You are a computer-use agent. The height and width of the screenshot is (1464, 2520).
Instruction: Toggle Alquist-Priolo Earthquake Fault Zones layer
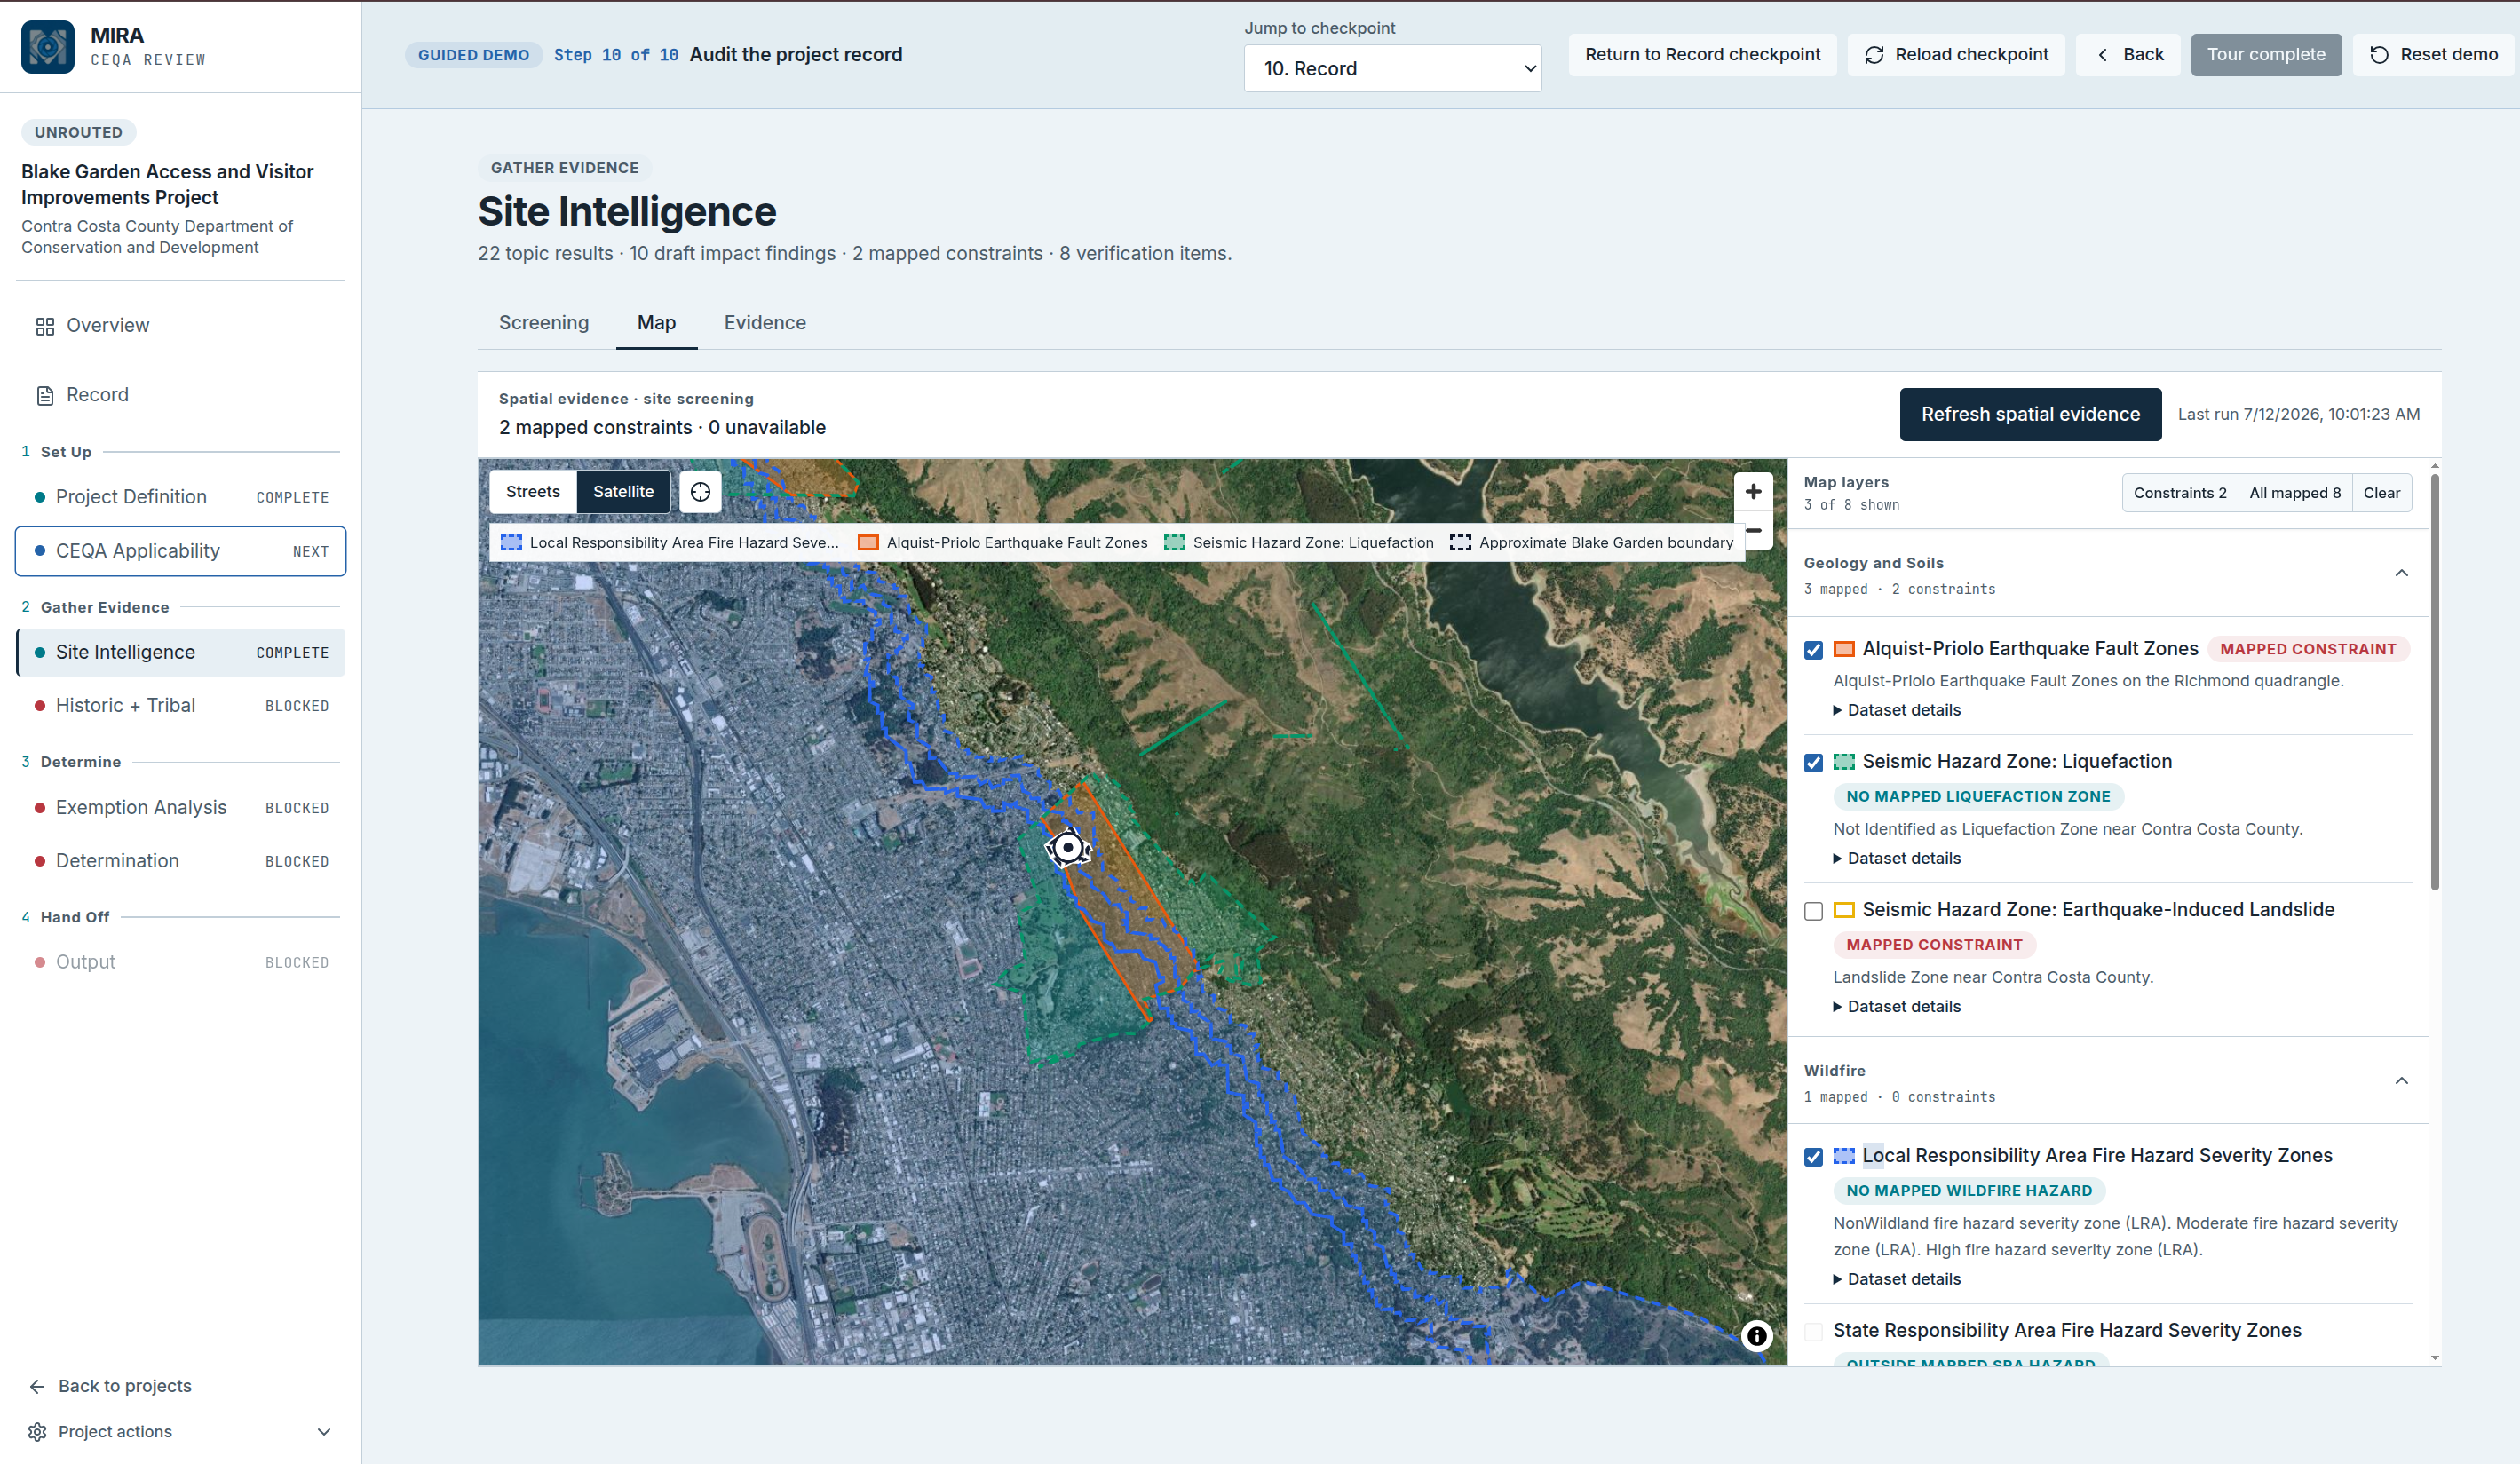(1813, 650)
